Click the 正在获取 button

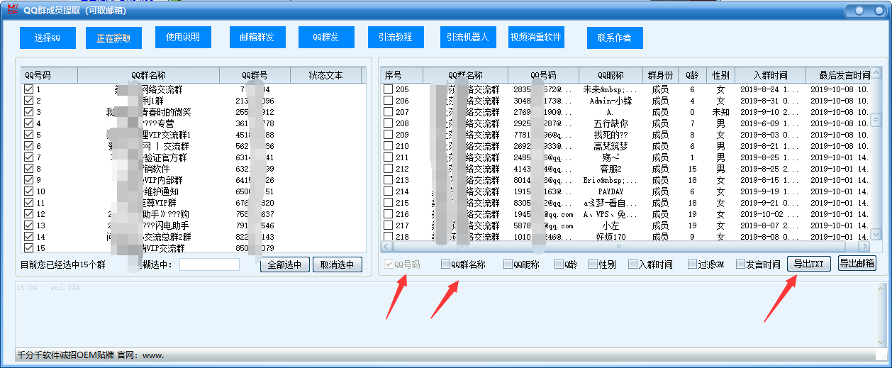113,38
